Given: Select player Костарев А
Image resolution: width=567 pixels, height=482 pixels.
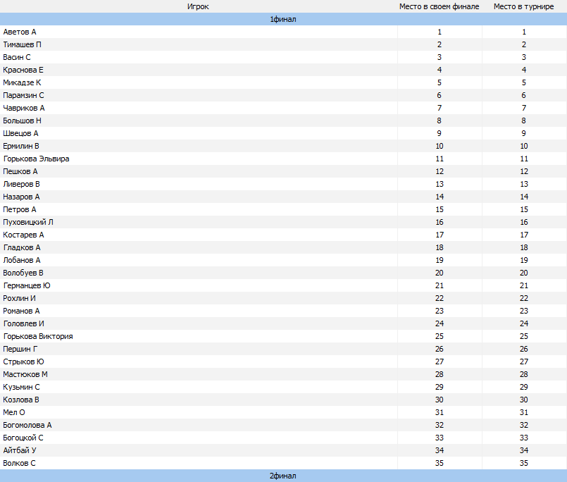Looking at the screenshot, I should [23, 235].
